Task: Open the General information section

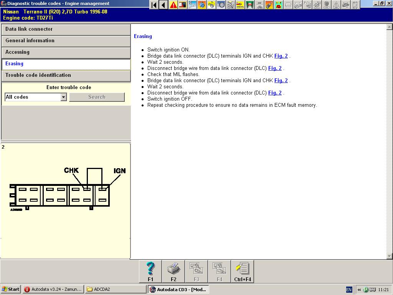Action: coord(66,41)
